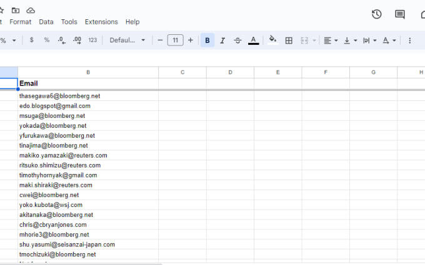Decrease decimal places icon
This screenshot has width=425, height=265.
point(61,40)
